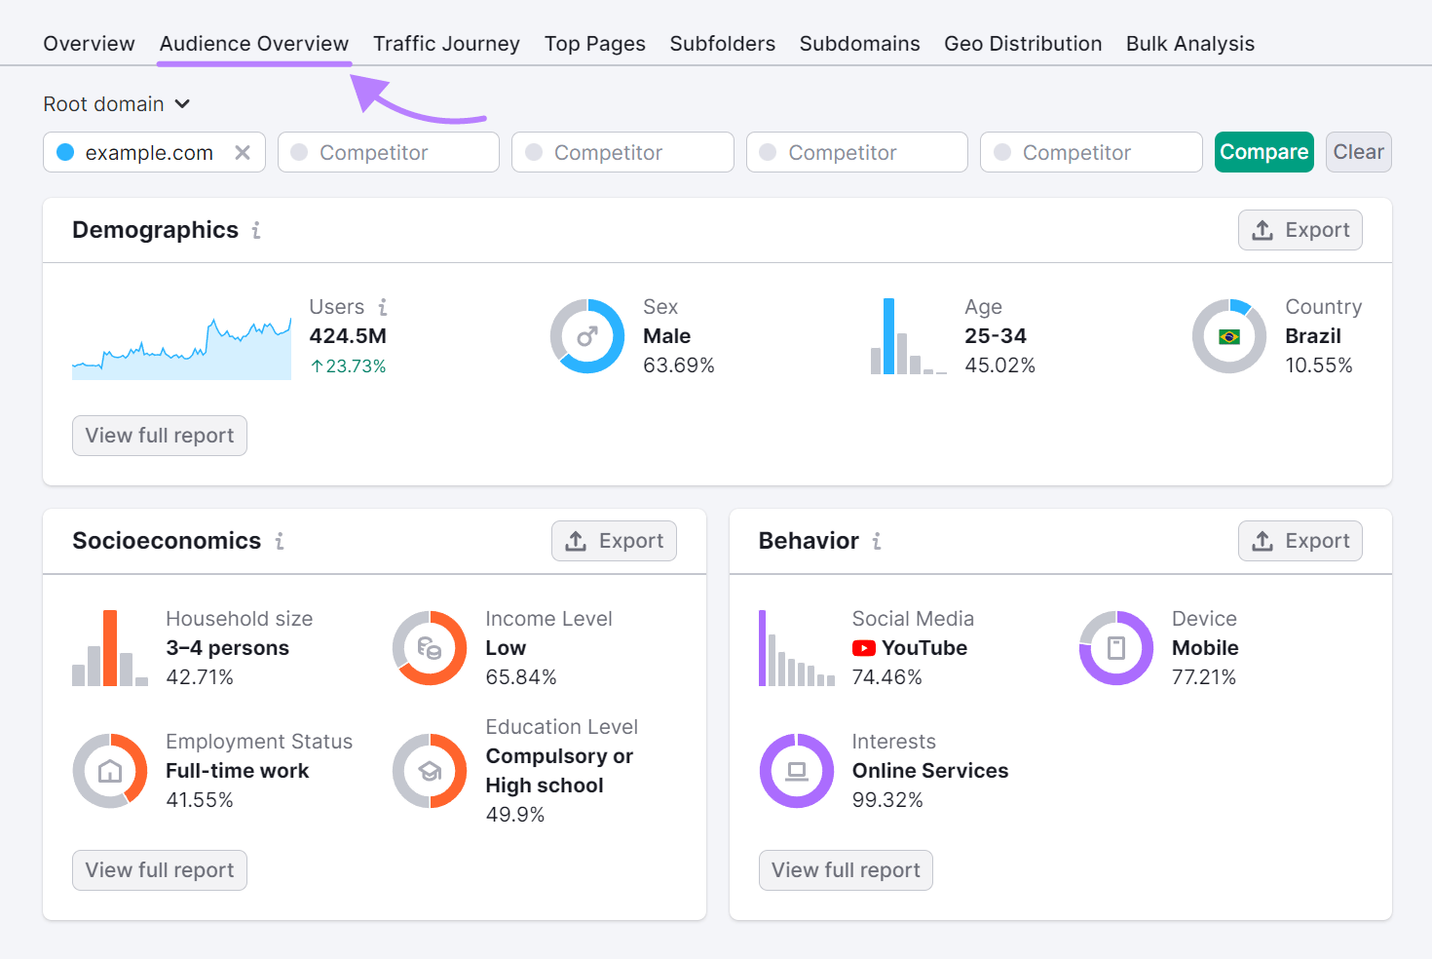Select the Sex donut chart icon
1432x959 pixels.
(587, 336)
